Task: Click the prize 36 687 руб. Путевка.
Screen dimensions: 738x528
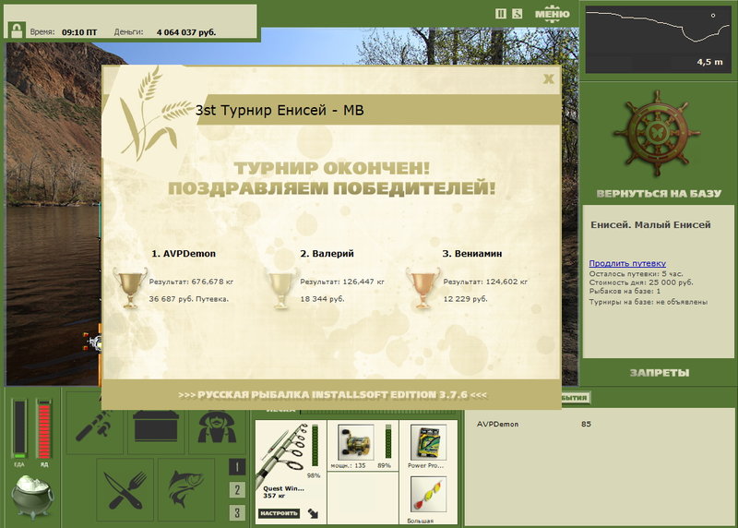Action: (189, 299)
